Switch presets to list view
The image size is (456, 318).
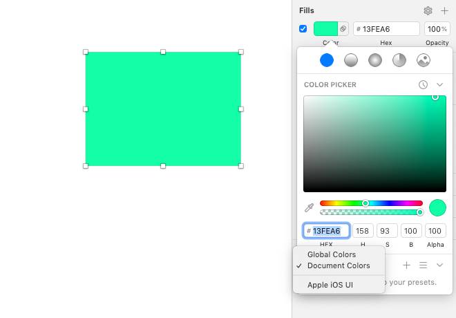coord(423,265)
